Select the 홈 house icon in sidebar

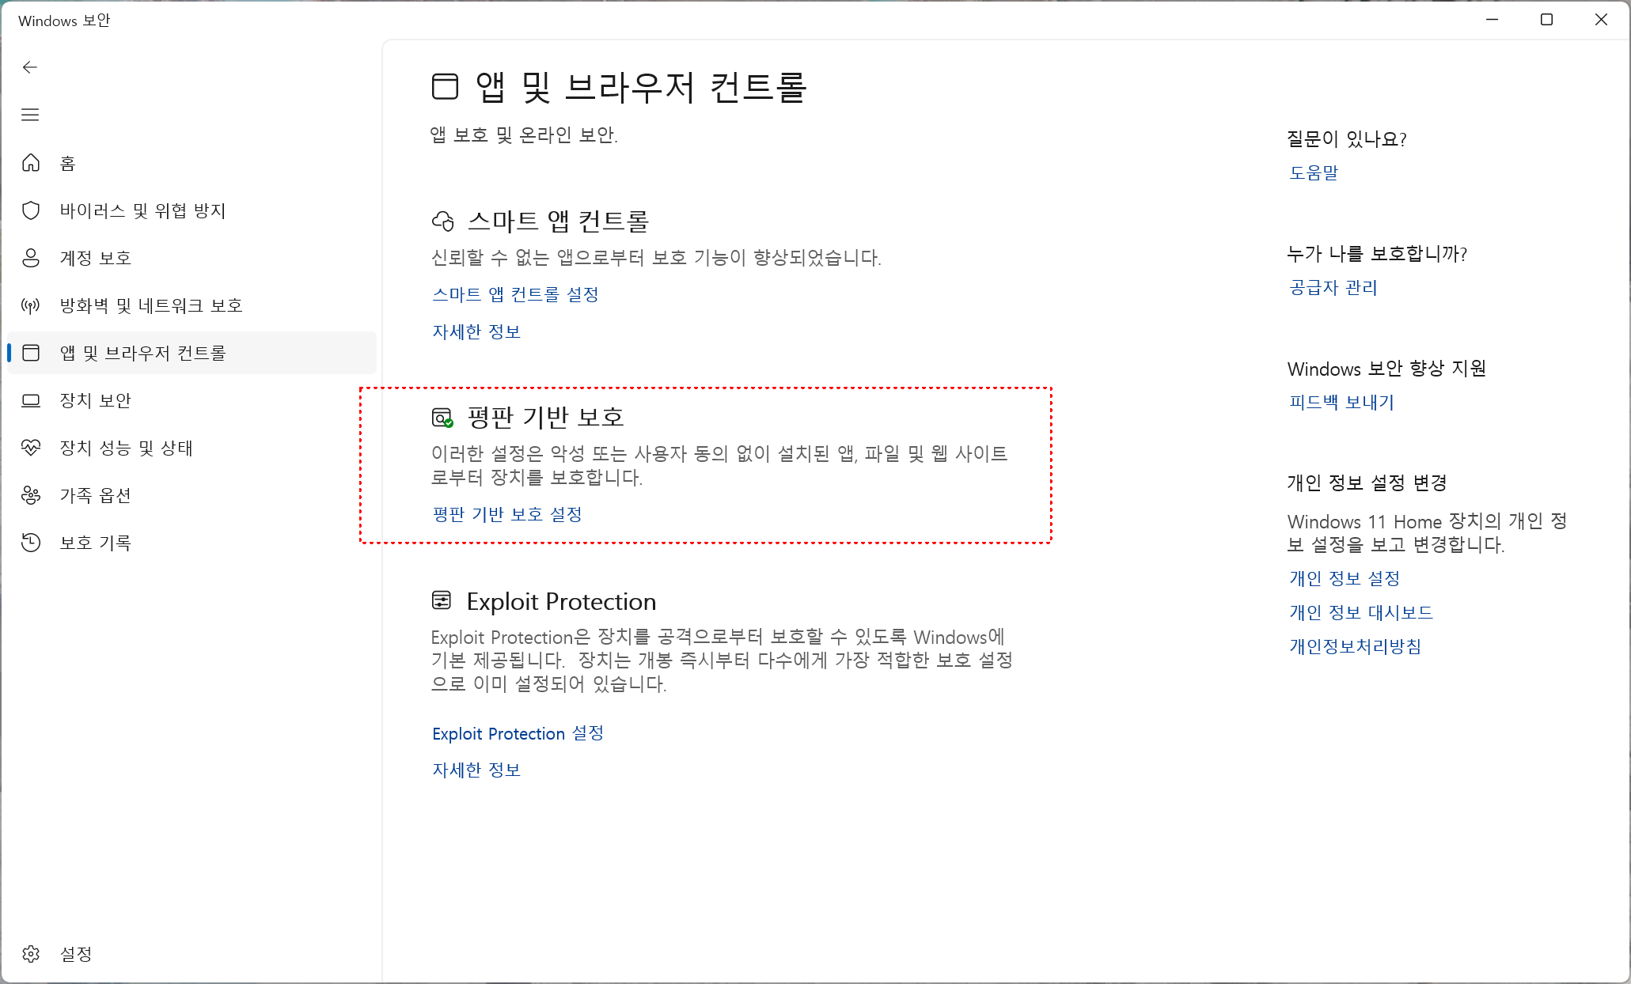click(32, 163)
